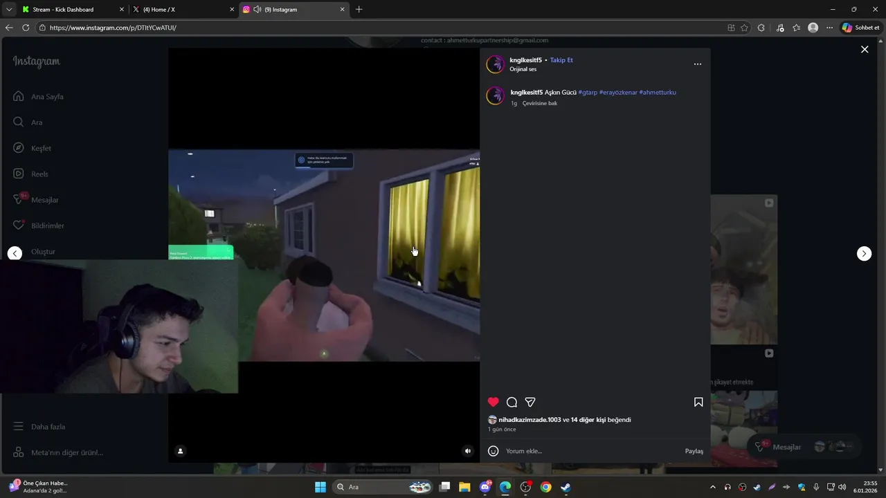Screen dimensions: 886x498
Task: Open floating Mesajlar chat widget
Action: coord(804,447)
